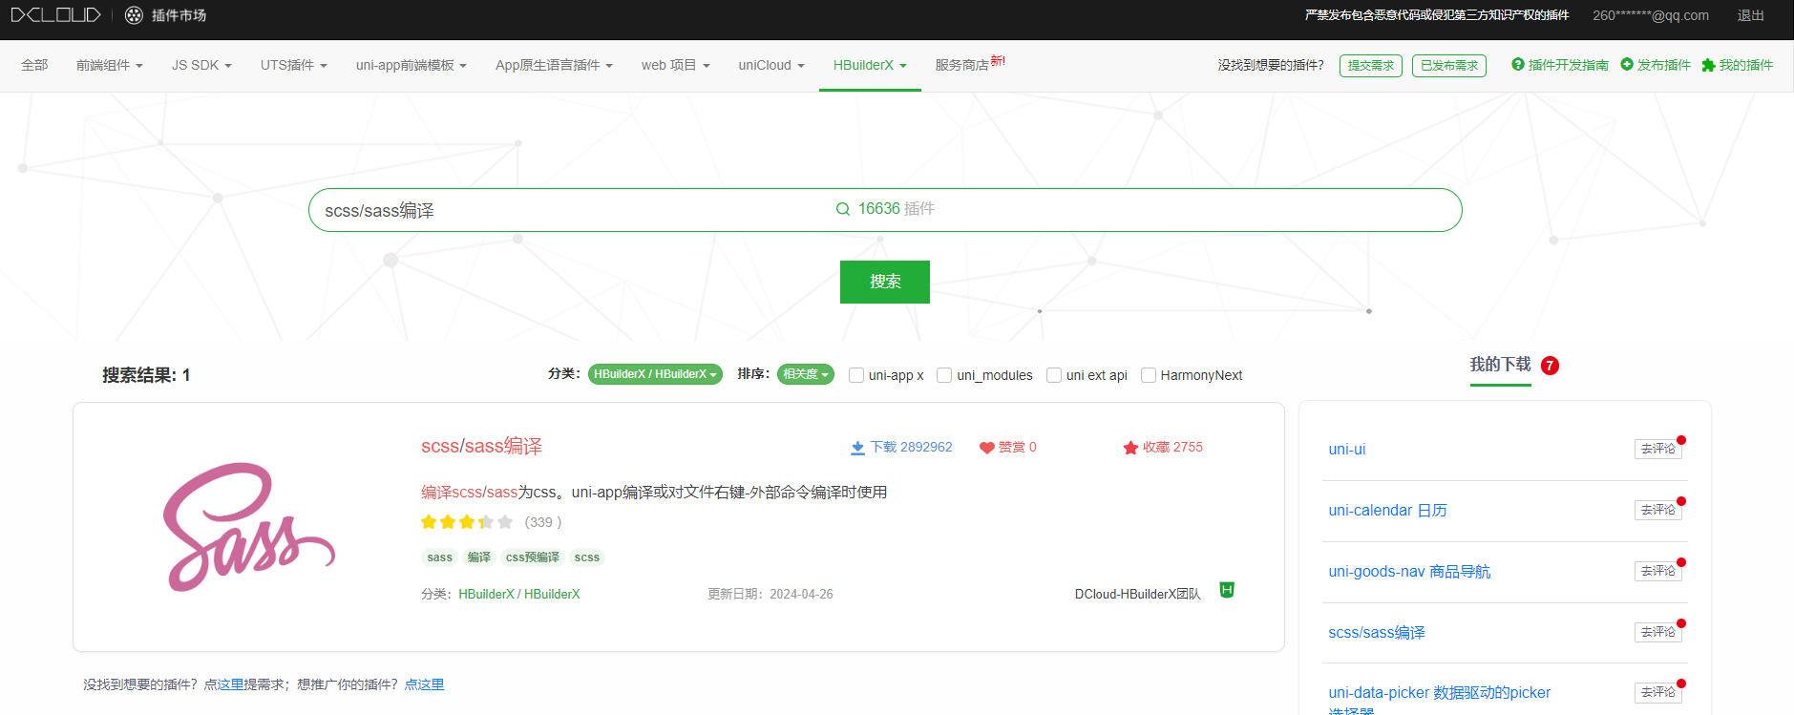Image resolution: width=1794 pixels, height=715 pixels.
Task: Click the download icon beside 2892962
Action: 857,448
